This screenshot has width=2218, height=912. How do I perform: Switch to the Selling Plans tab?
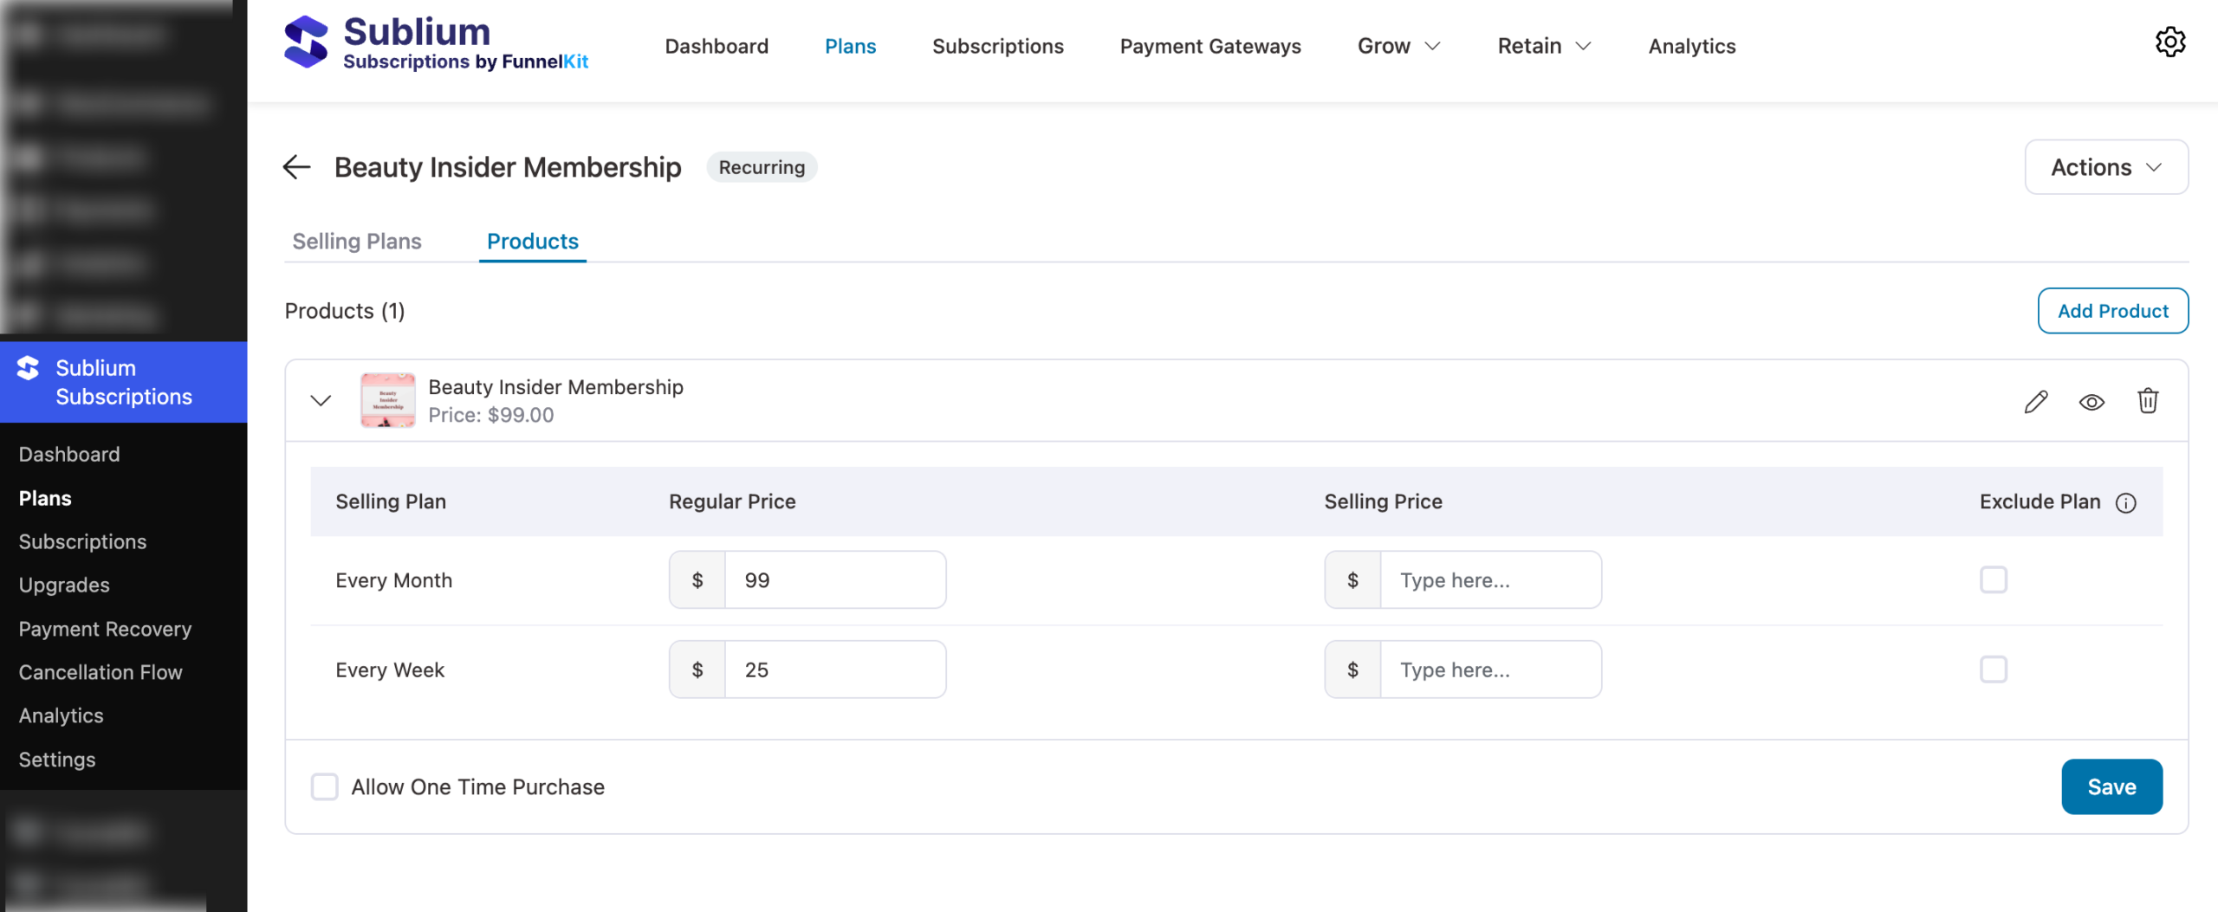coord(356,242)
